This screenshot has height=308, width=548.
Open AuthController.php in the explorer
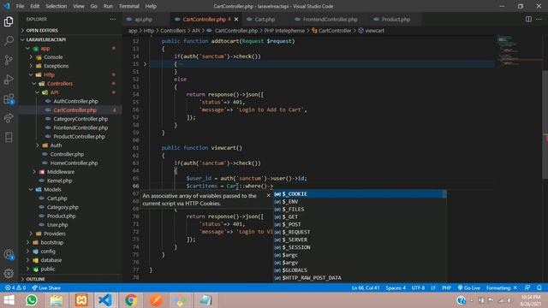click(x=70, y=101)
